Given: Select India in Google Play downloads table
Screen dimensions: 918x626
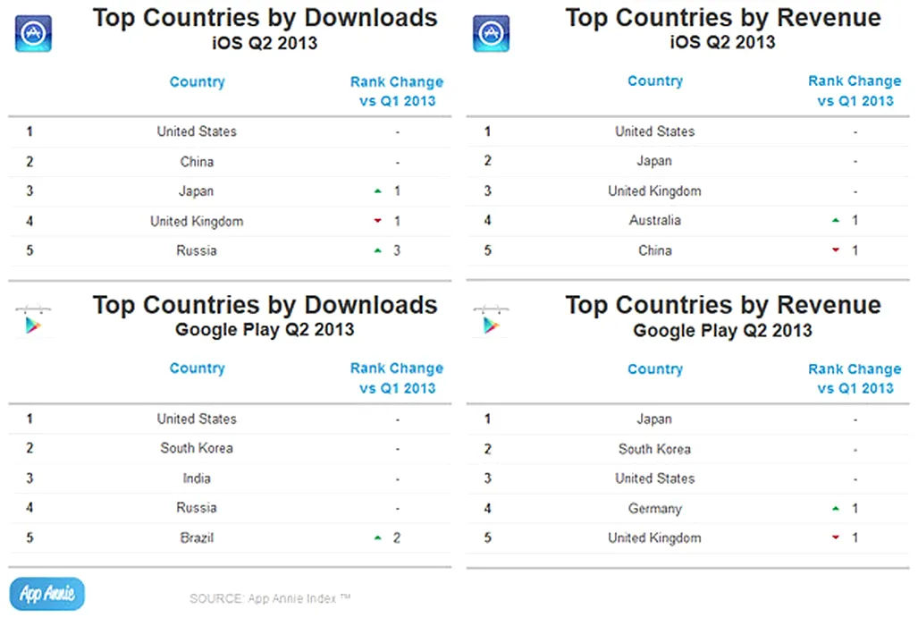Looking at the screenshot, I should 197,478.
